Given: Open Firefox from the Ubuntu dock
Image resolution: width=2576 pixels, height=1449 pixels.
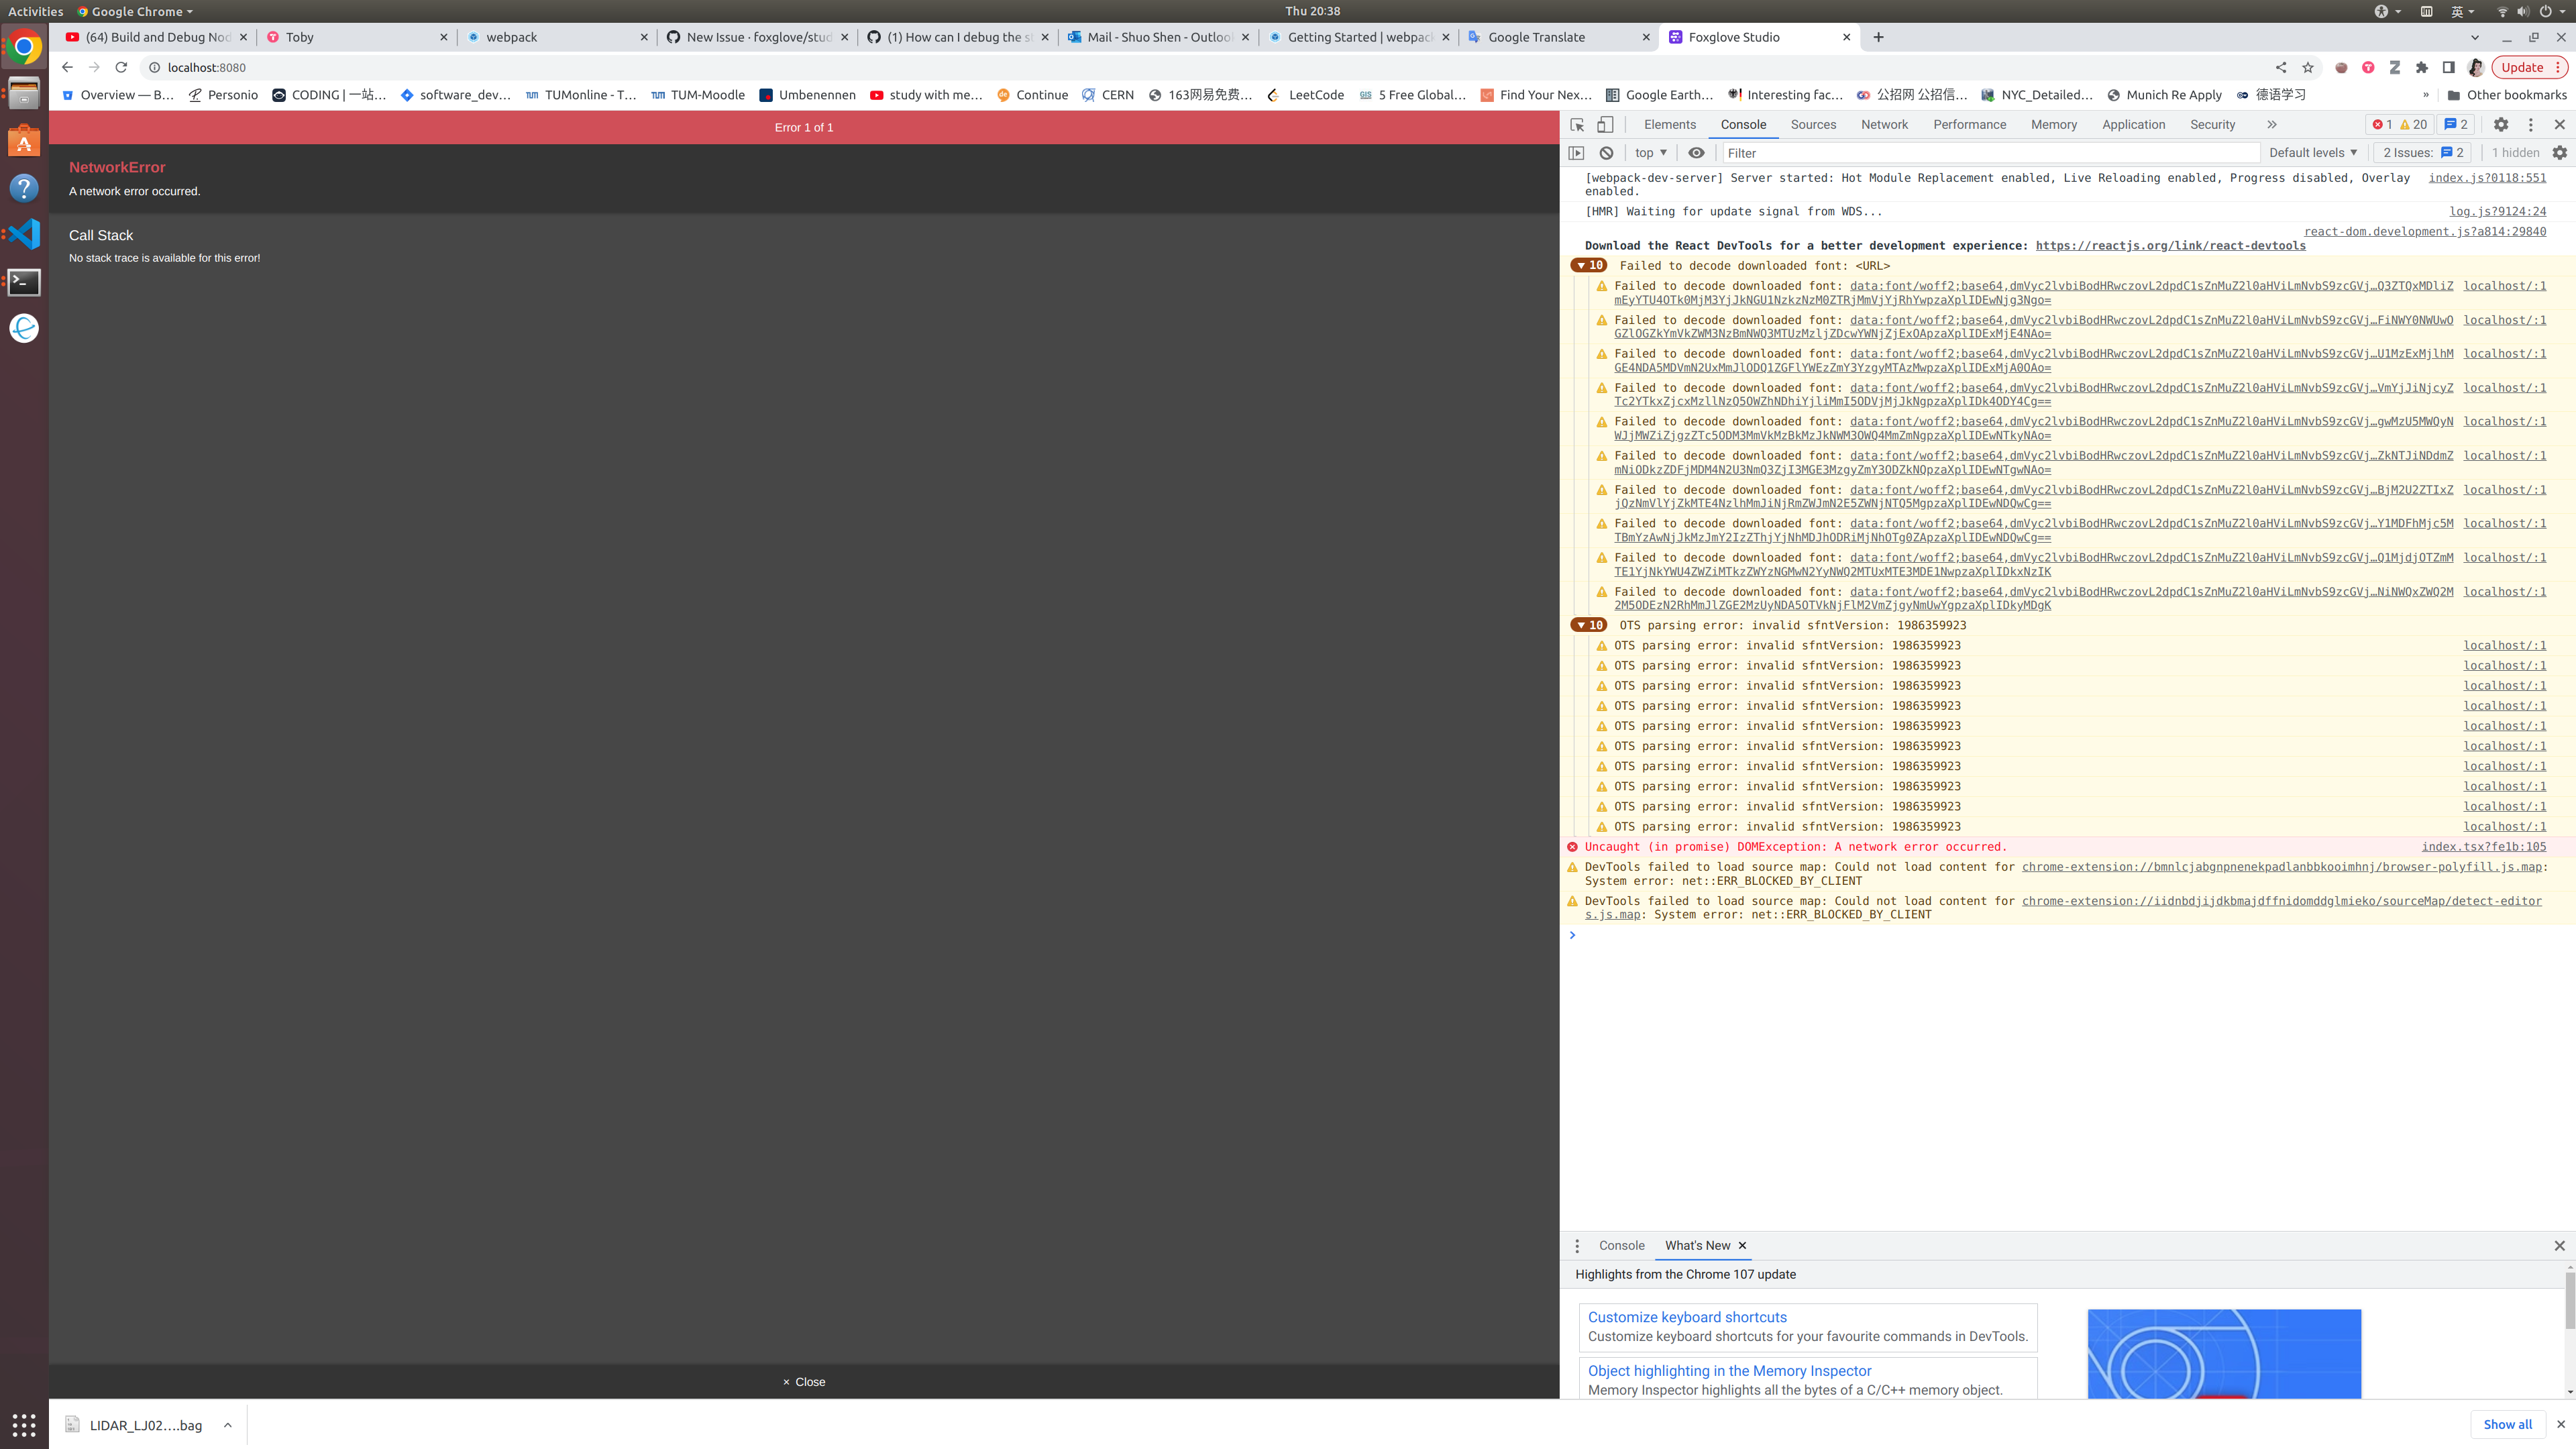Looking at the screenshot, I should [23, 327].
